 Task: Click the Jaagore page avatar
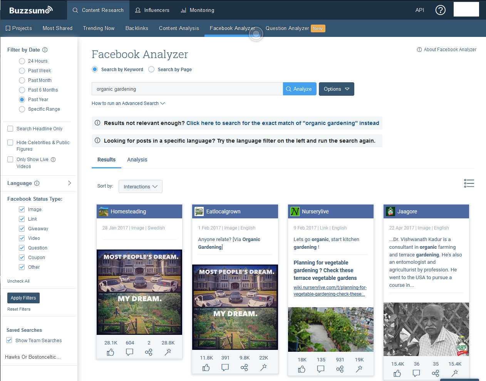click(x=390, y=211)
